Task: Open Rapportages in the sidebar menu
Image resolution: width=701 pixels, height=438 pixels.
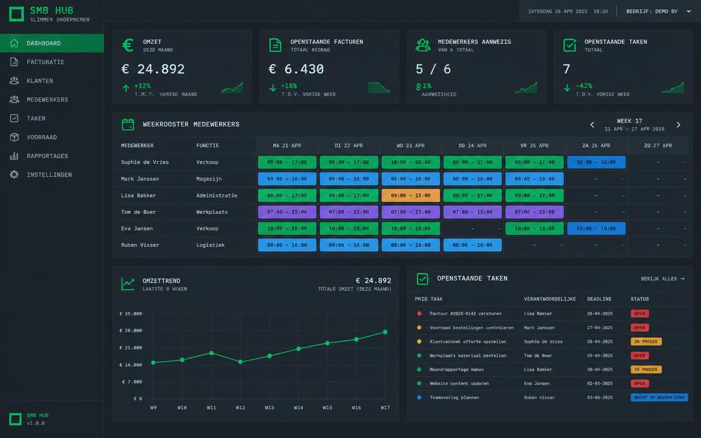Action: point(52,156)
